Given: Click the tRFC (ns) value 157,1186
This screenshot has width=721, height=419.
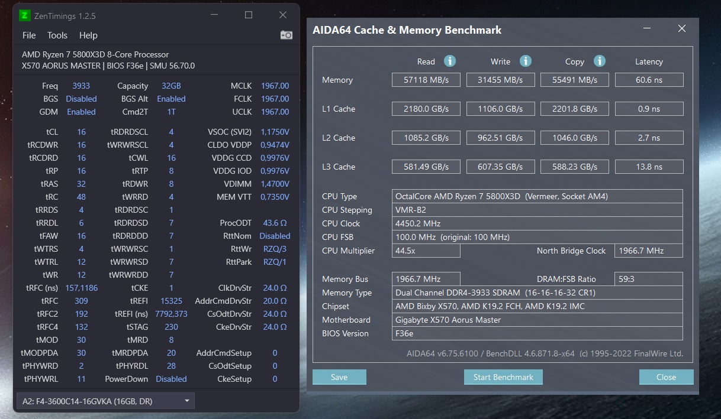Looking at the screenshot, I should (81, 288).
